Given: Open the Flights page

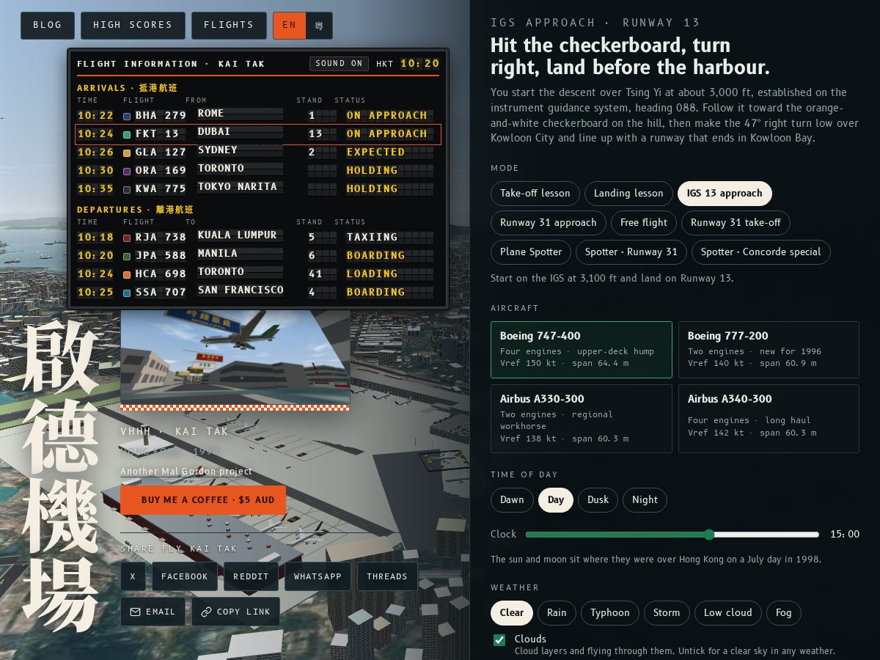Looking at the screenshot, I should [x=229, y=26].
